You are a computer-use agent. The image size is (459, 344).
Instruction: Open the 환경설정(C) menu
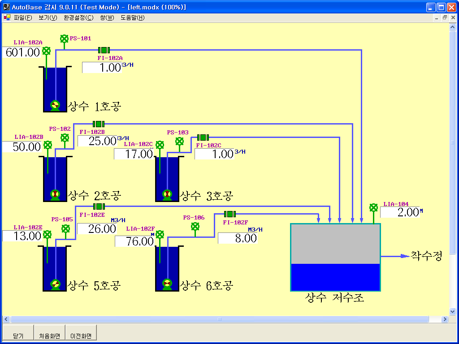pyautogui.click(x=78, y=18)
